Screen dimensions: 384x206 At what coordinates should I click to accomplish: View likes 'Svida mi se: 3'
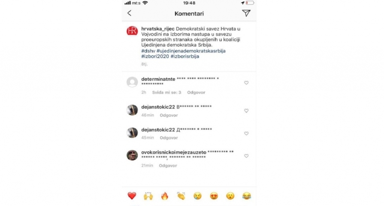pos(166,92)
